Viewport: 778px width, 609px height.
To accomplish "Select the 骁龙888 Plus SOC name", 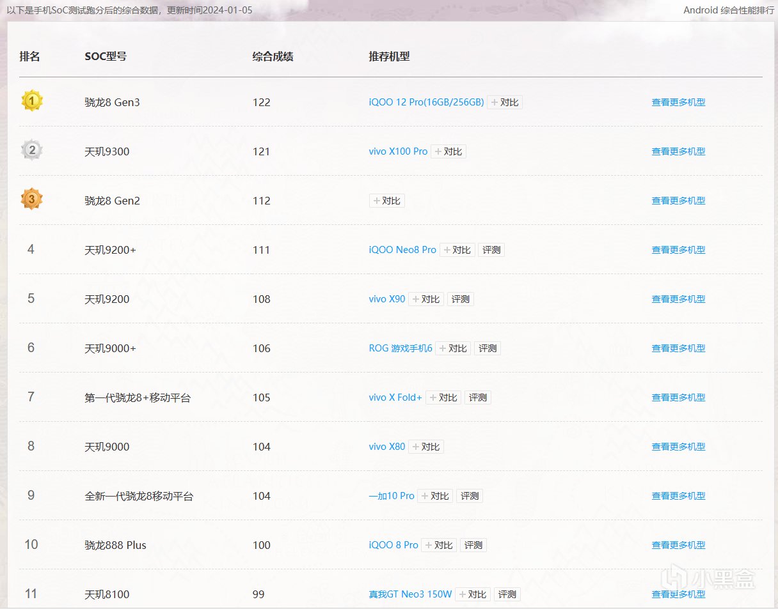I will [x=115, y=545].
